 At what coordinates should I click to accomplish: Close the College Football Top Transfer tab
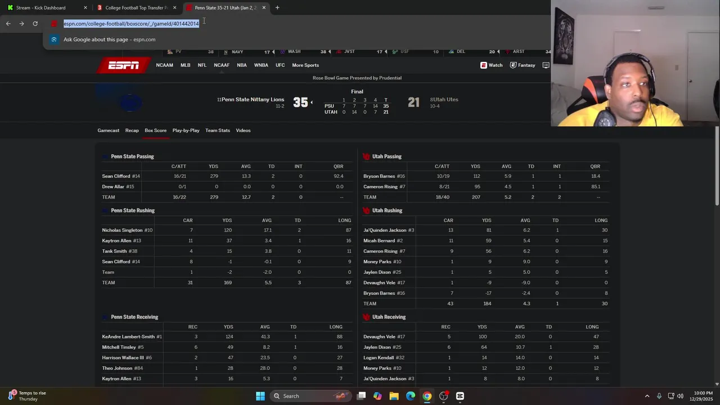click(x=175, y=8)
